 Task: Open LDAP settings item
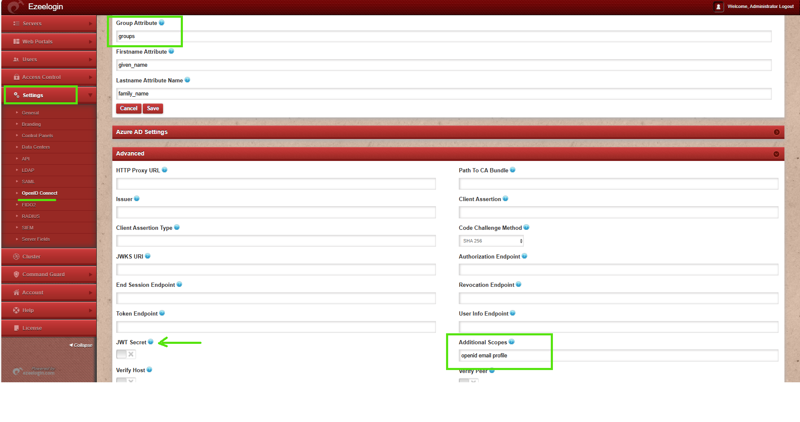28,170
